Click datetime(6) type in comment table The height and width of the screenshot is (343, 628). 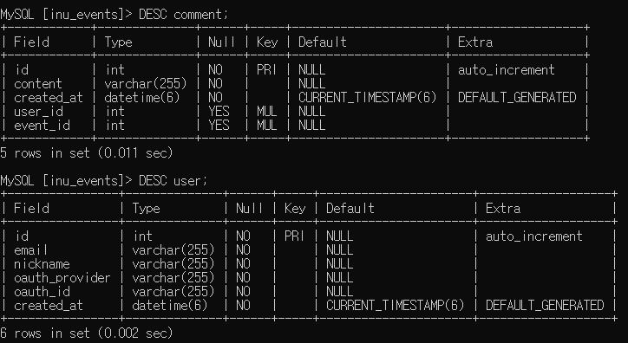142,98
